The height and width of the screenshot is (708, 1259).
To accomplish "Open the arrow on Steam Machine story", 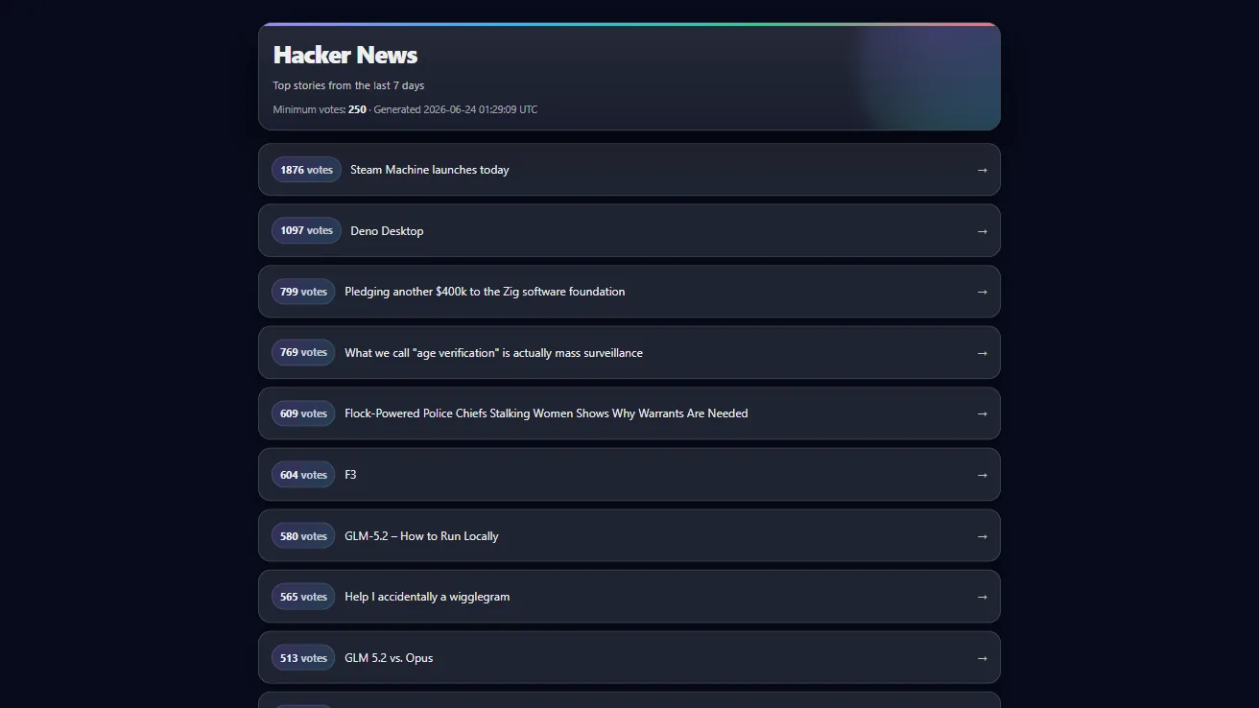I will tap(982, 170).
